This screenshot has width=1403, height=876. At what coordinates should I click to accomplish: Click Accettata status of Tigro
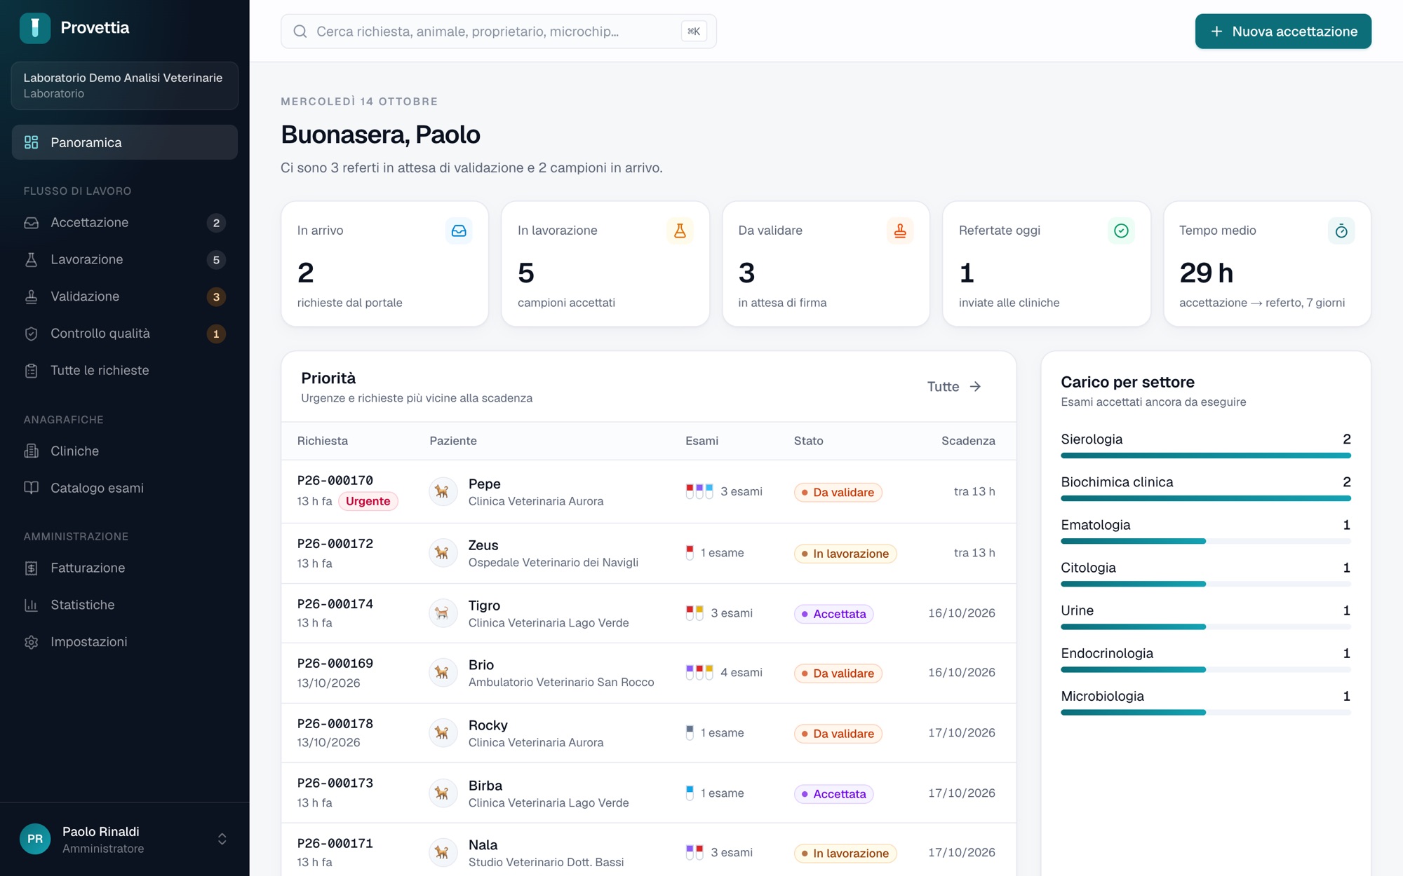point(834,614)
